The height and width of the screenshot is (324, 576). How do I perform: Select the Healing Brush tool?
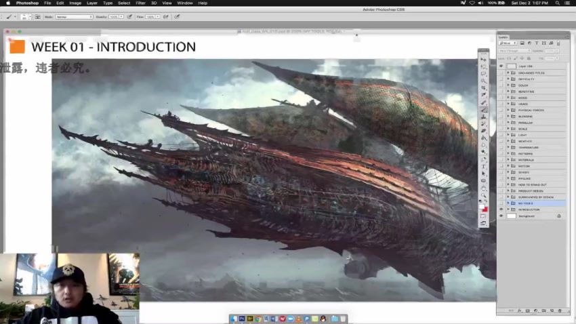click(x=483, y=102)
